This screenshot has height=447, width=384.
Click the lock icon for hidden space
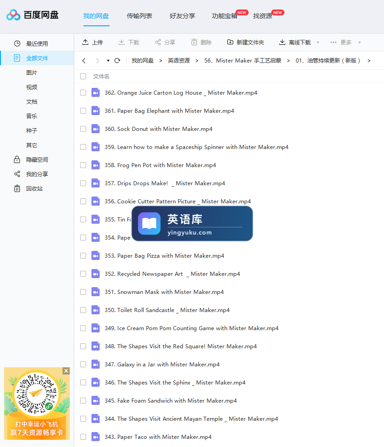point(17,159)
